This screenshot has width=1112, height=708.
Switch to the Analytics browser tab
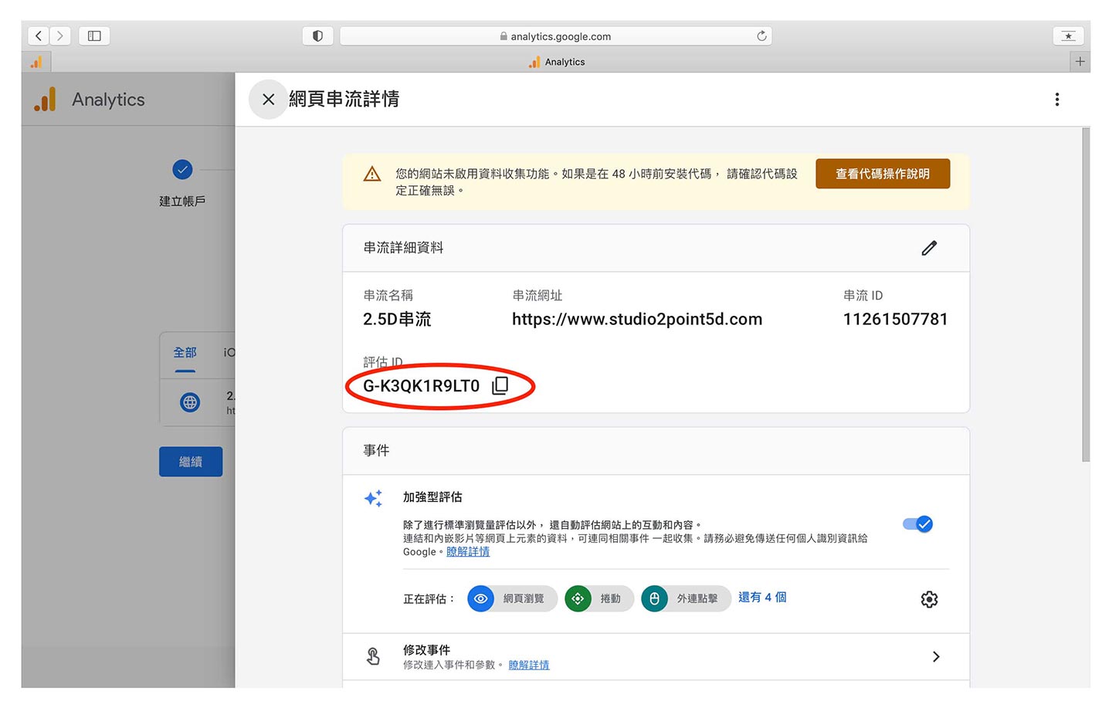click(557, 62)
